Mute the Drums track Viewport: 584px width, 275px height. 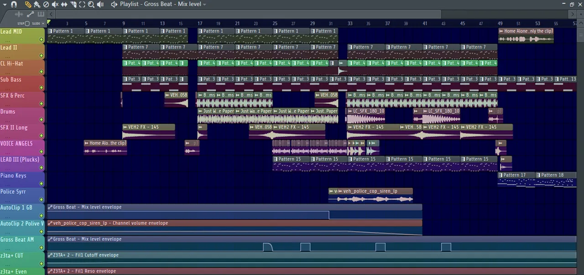click(x=42, y=119)
